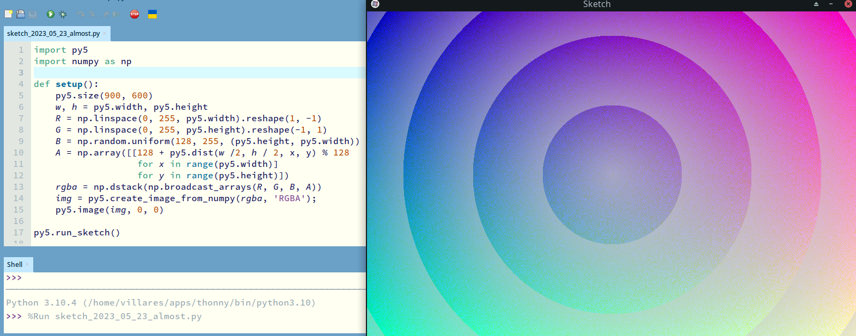Click the Python 3.10.4 interpreter path text

161,303
